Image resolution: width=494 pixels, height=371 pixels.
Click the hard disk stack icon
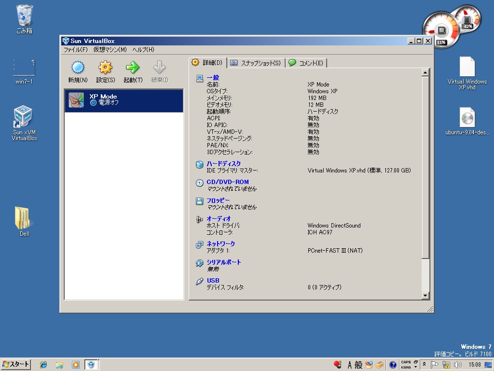[x=199, y=164]
